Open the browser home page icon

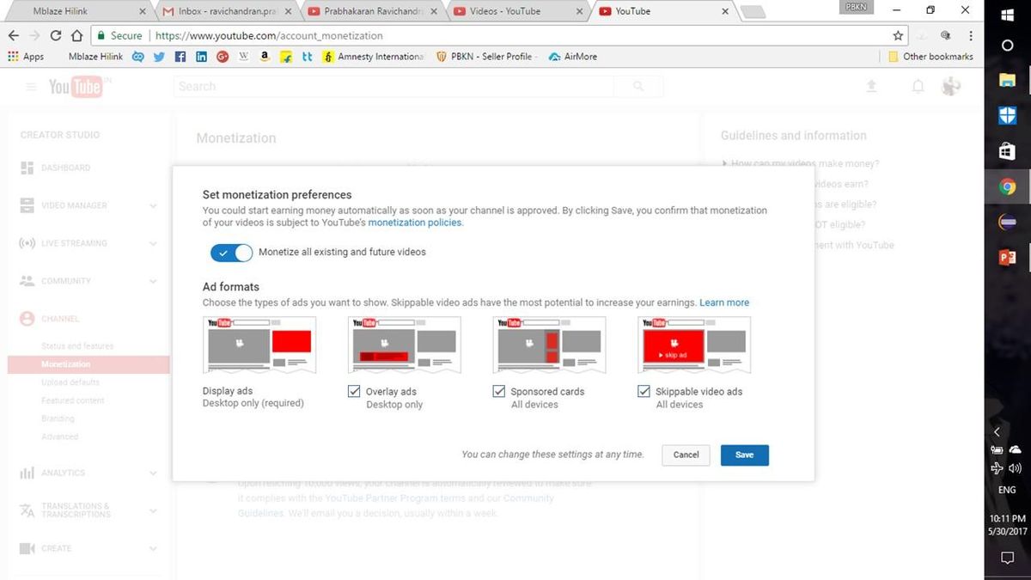76,36
